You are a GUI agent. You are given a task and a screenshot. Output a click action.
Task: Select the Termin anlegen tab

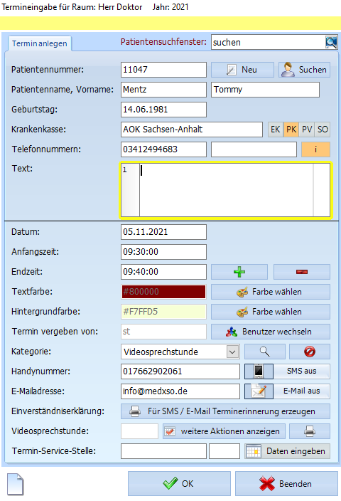coord(40,43)
